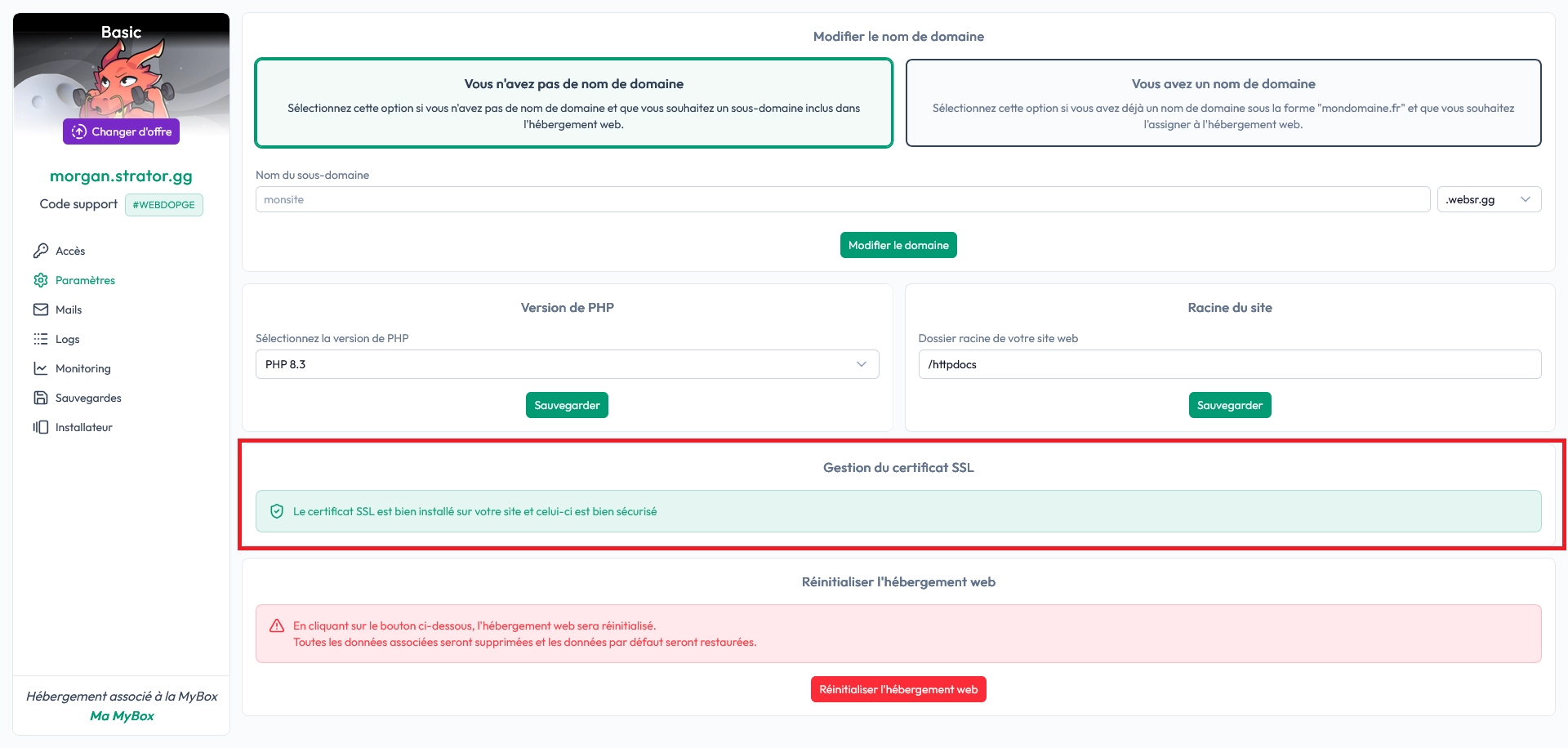
Task: Open the 'Ma MyBox' link
Action: [121, 716]
